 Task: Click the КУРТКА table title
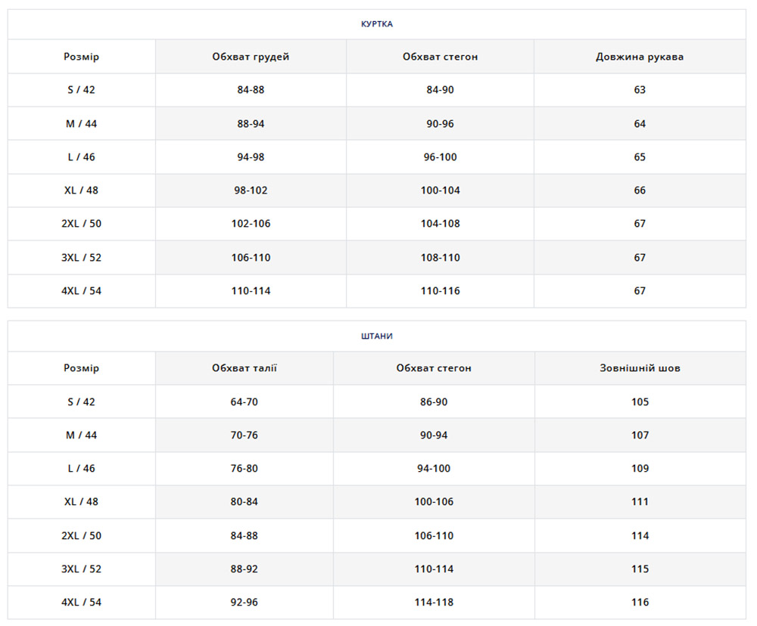pos(376,24)
